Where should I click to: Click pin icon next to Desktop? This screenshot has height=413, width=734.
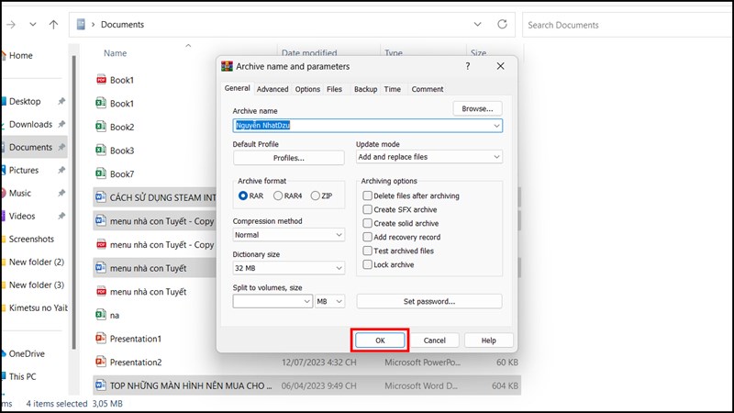(61, 101)
